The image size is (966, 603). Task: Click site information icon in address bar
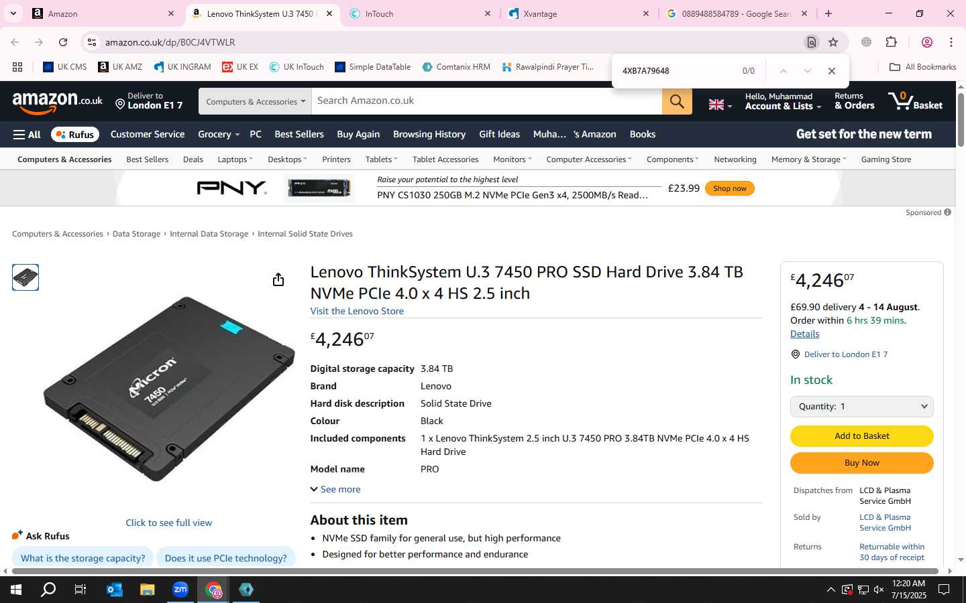coord(92,42)
